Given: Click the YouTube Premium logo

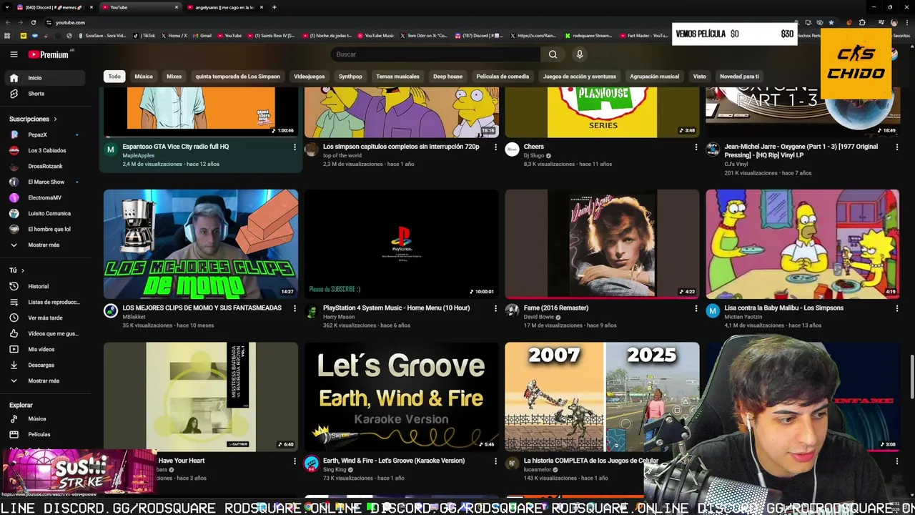Looking at the screenshot, I should click(49, 54).
